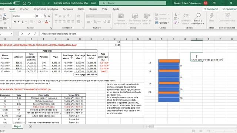Viewport: 237px width, 133px height.
Task: Toggle wrap text icon
Action: (79, 16)
